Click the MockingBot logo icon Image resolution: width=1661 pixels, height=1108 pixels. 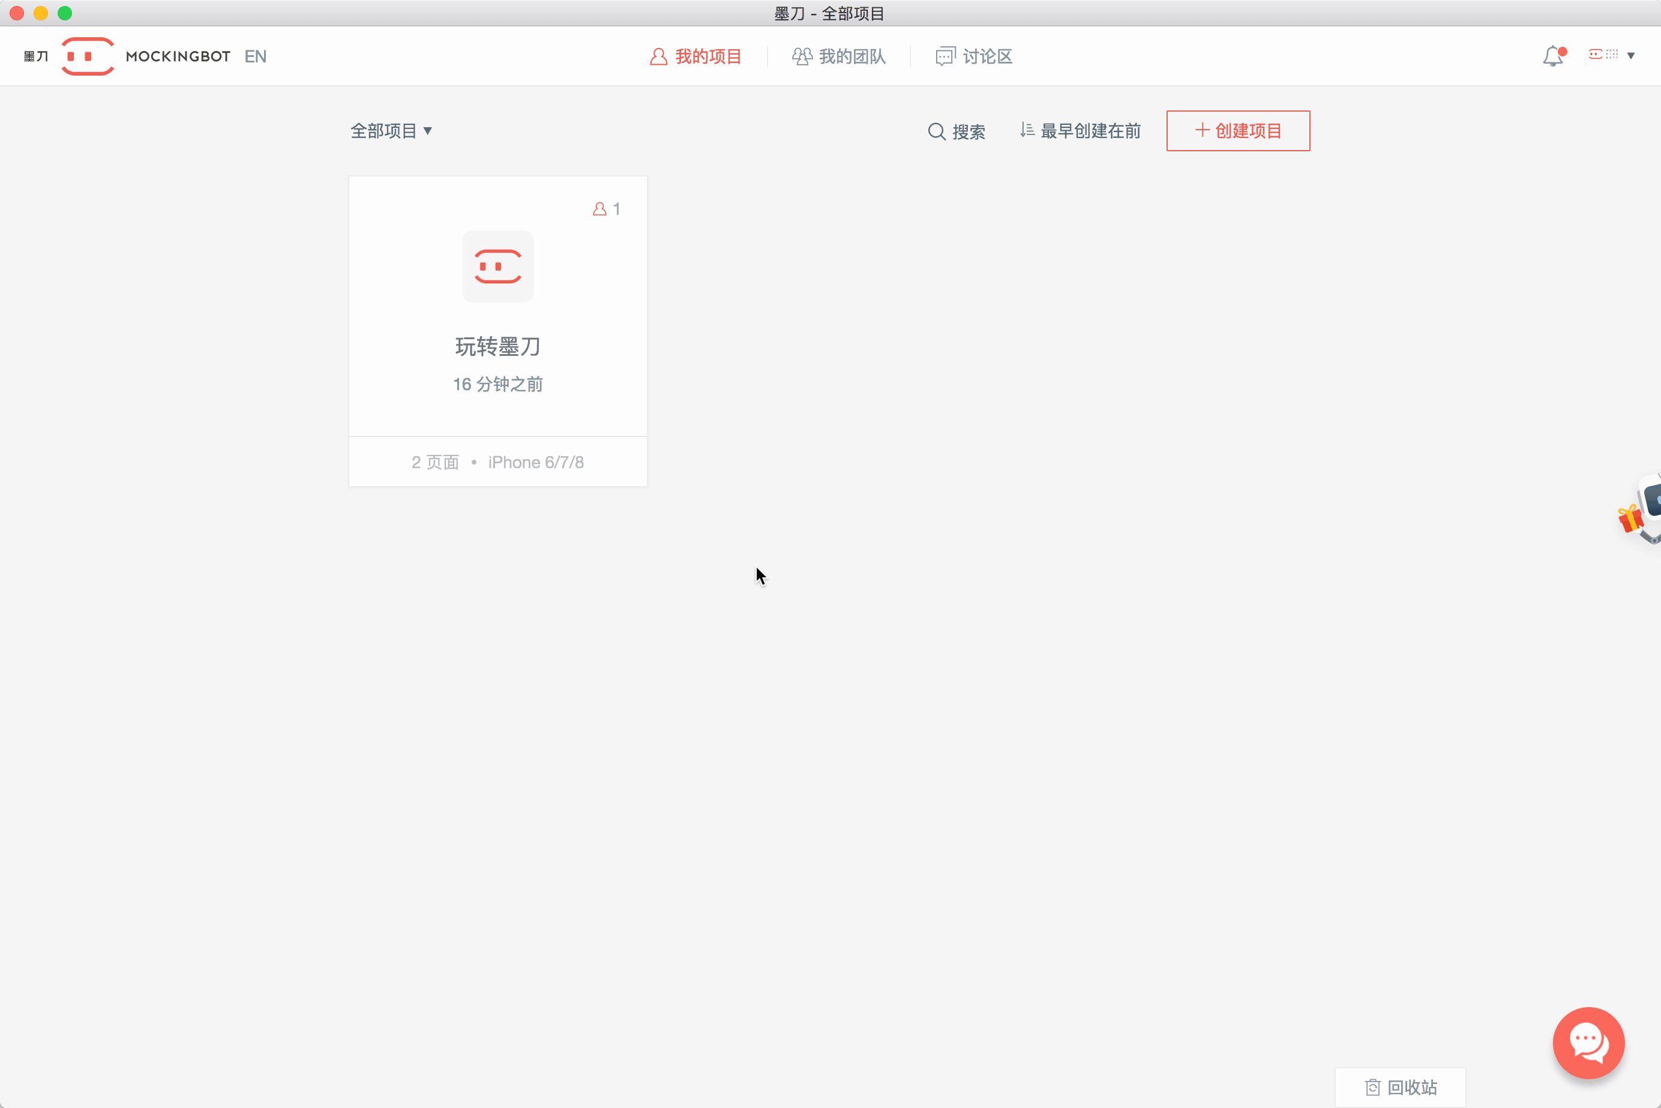88,56
